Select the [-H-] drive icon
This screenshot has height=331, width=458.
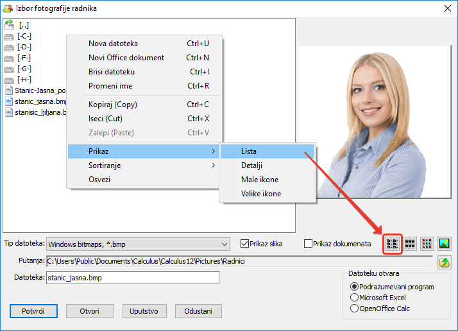click(9, 80)
